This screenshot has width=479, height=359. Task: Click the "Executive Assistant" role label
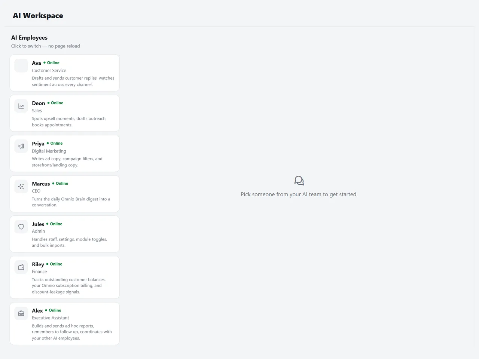point(51,318)
